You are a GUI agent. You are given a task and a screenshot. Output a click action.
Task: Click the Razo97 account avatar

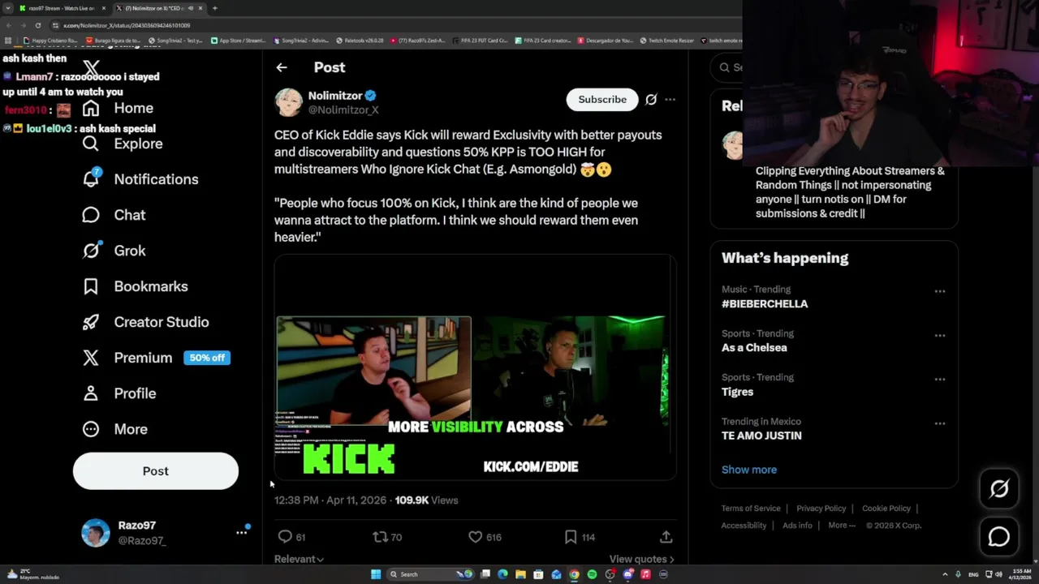(96, 533)
